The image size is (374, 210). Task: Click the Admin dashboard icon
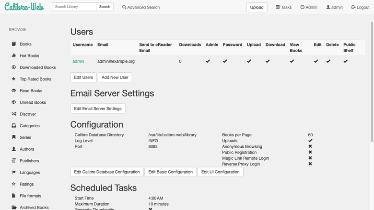(303, 7)
